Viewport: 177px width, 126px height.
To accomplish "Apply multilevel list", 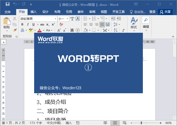I will point(103,19).
